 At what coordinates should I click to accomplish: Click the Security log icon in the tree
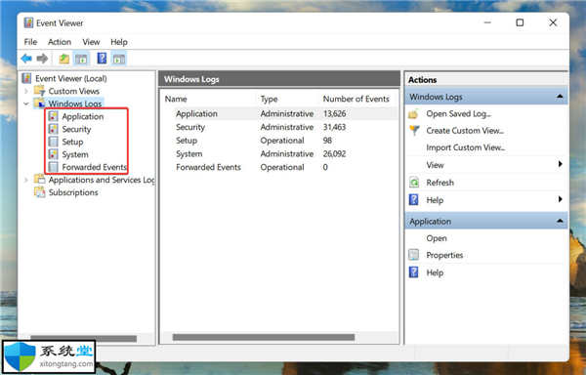pyautogui.click(x=54, y=129)
